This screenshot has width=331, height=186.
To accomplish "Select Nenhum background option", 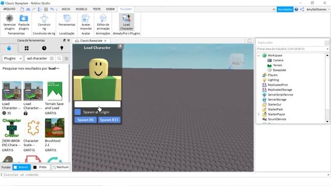I will pos(61,167).
